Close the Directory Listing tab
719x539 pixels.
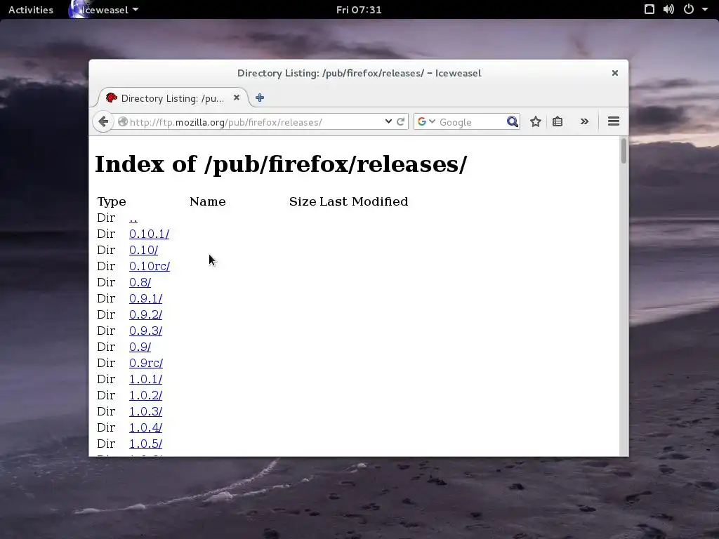pos(237,98)
